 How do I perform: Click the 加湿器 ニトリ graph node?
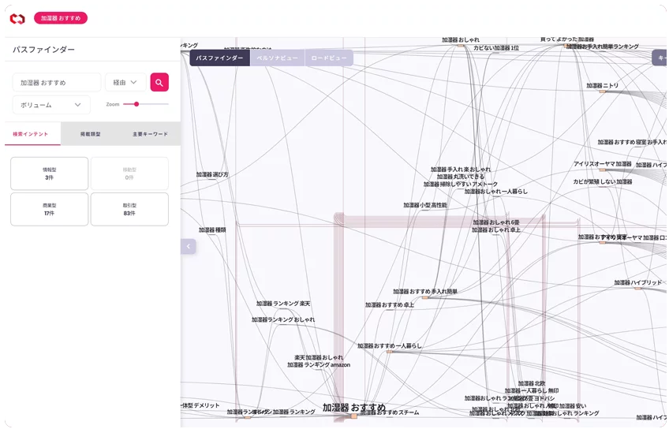602,86
